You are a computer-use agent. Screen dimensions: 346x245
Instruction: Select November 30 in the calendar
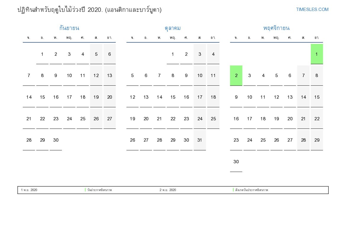(236, 162)
